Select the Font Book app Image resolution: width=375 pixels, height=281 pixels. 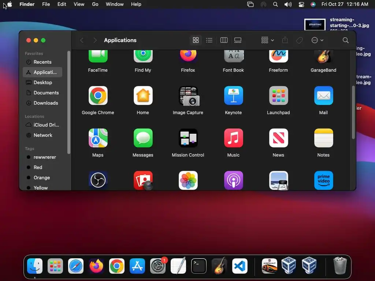click(x=233, y=56)
